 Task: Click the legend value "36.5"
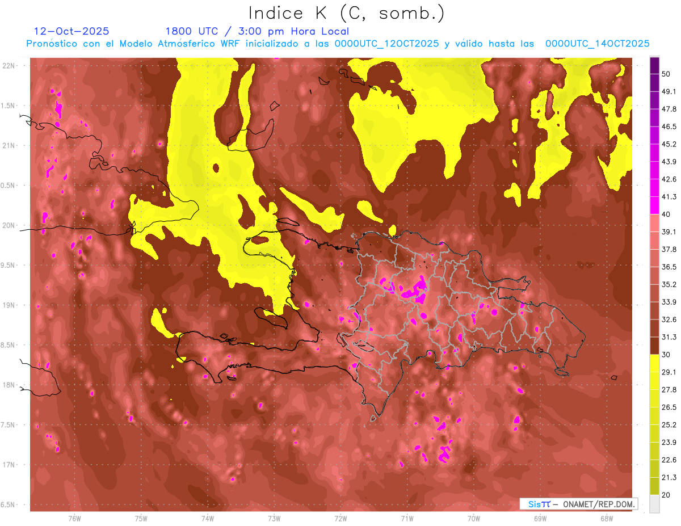coord(670,267)
